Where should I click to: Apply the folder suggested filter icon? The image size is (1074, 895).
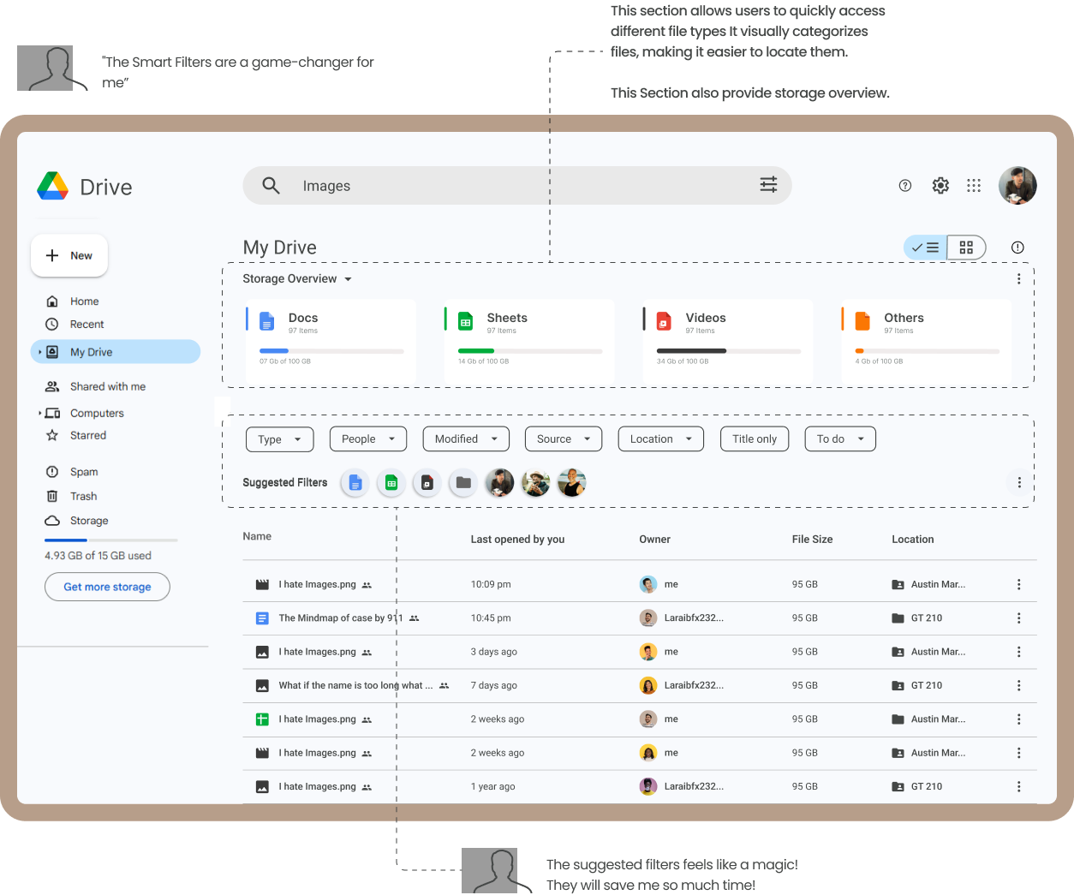(x=463, y=483)
